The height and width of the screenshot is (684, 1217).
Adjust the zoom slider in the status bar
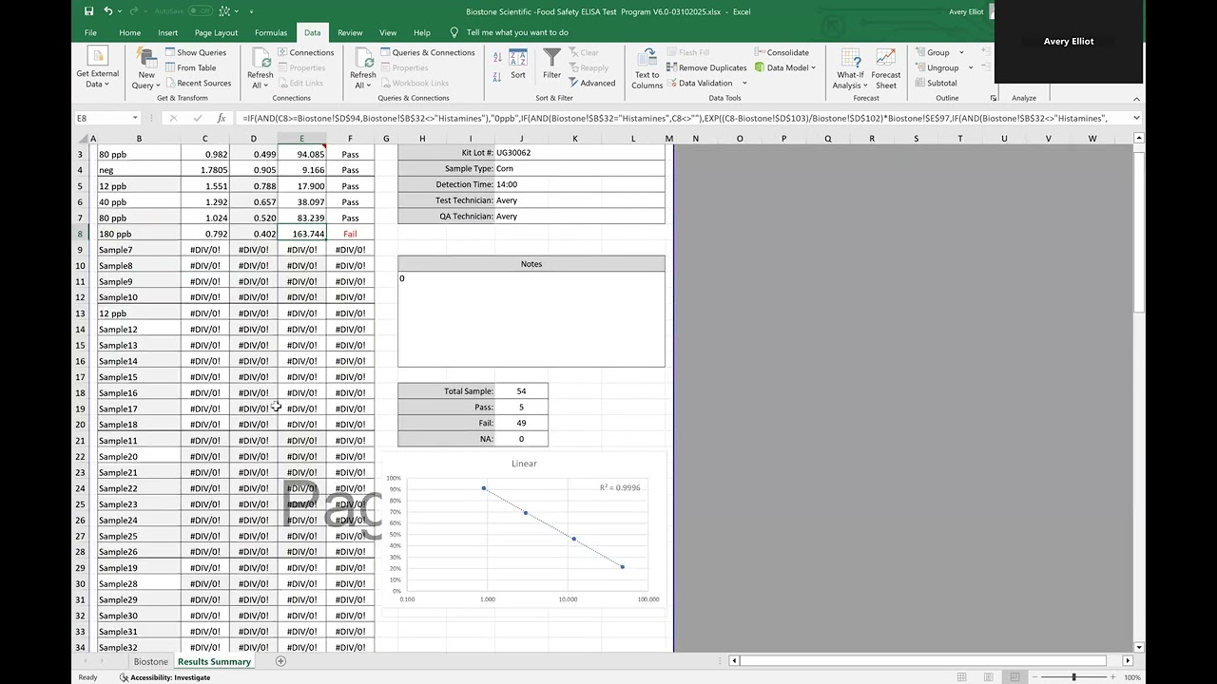tap(1073, 677)
